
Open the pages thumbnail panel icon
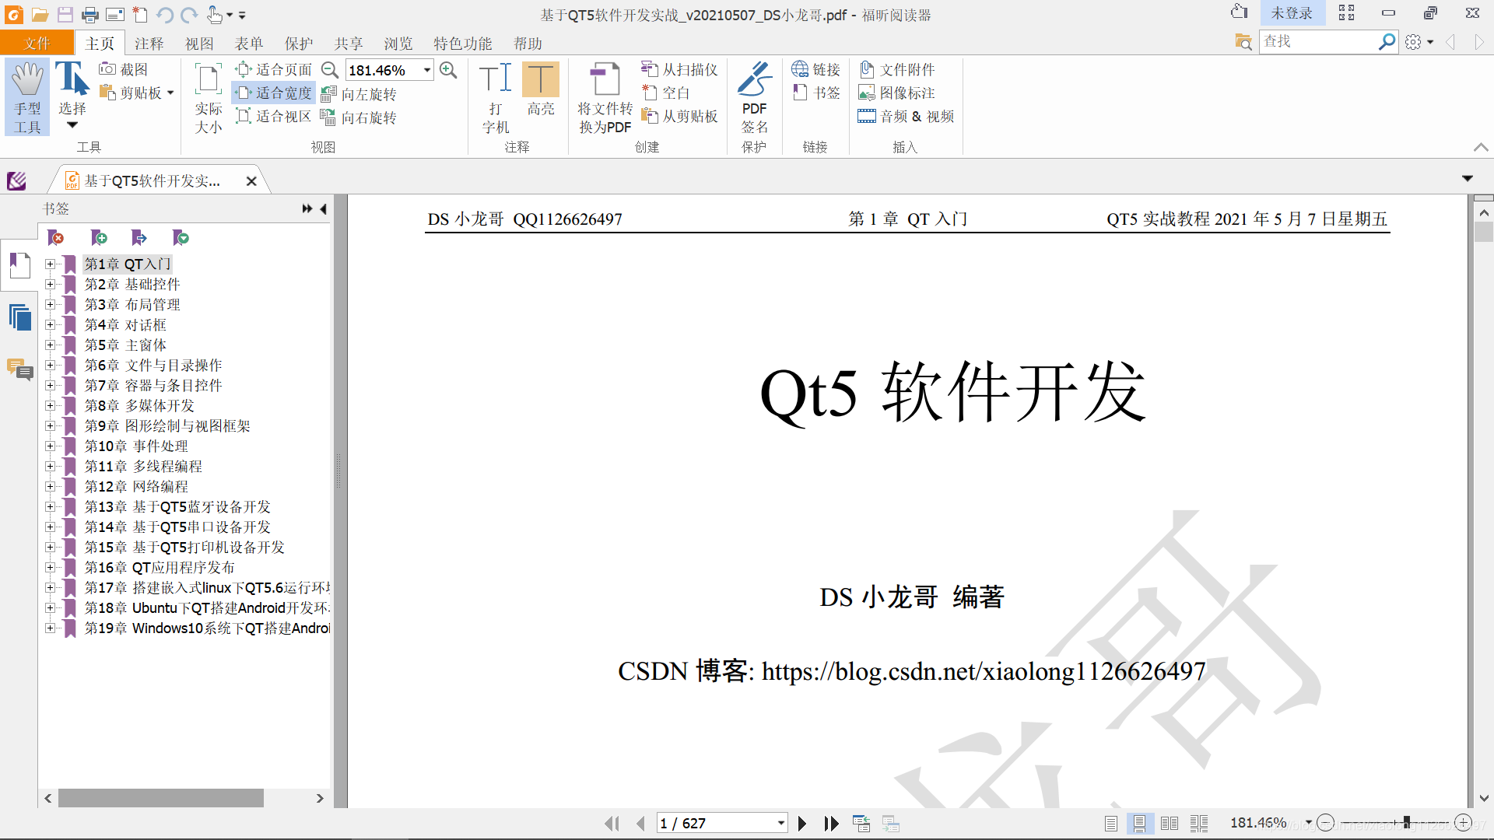pos(19,317)
